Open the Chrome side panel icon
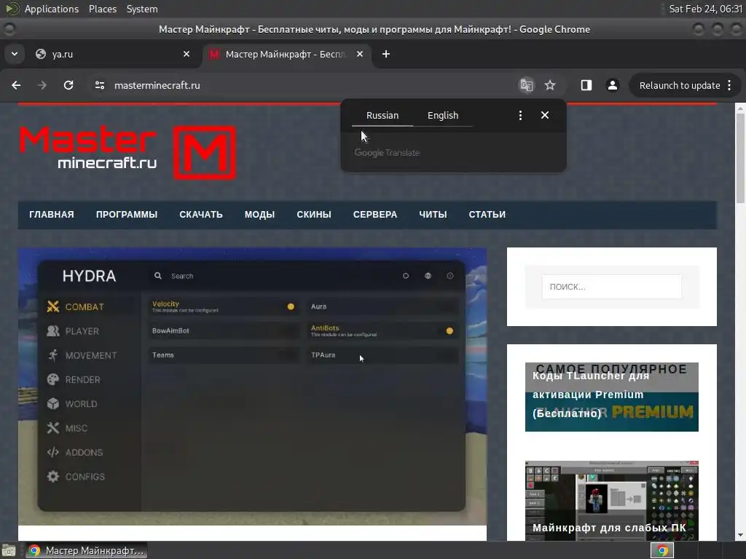Viewport: 746px width, 559px height. 586,85
